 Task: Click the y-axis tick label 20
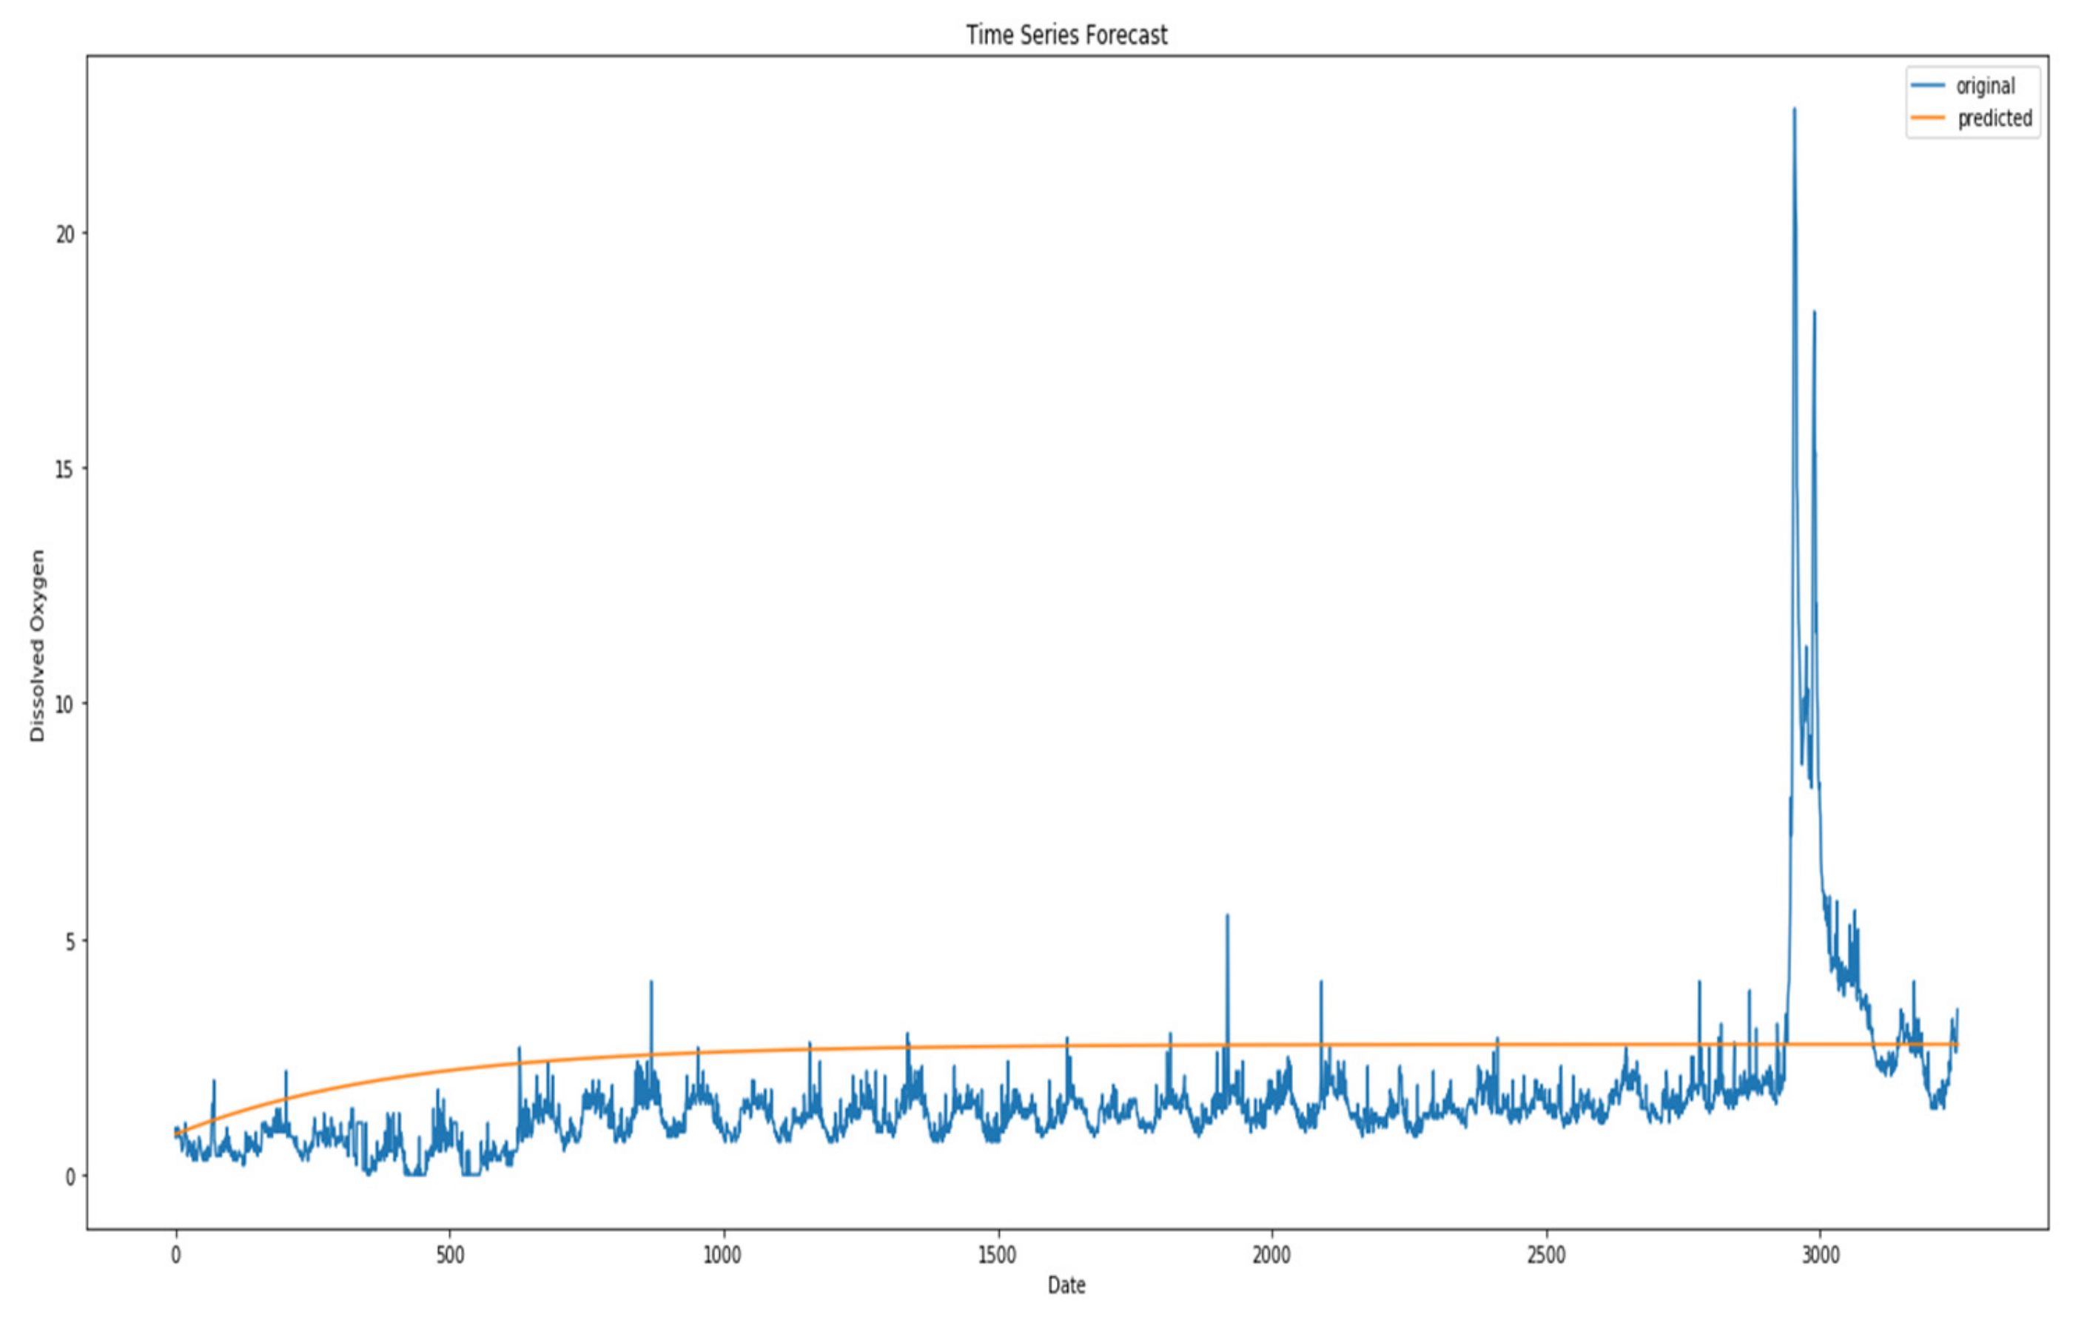pyautogui.click(x=65, y=235)
